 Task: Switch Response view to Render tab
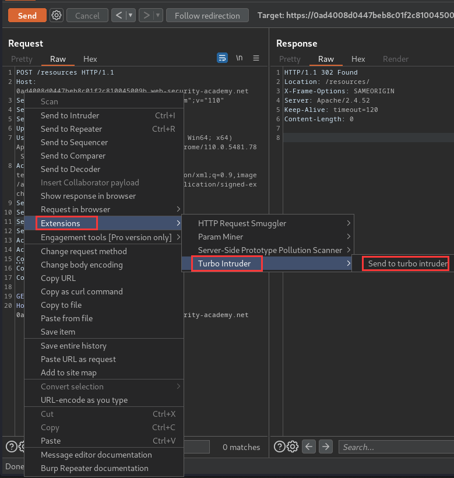point(396,59)
